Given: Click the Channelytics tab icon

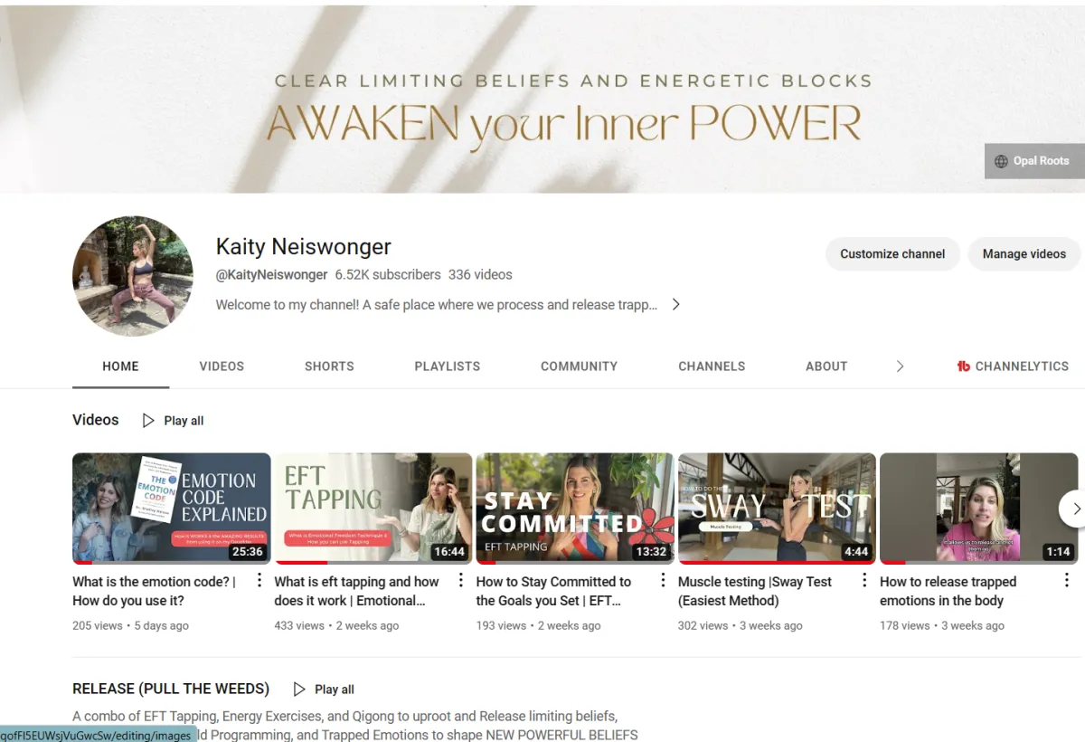Looking at the screenshot, I should (964, 366).
